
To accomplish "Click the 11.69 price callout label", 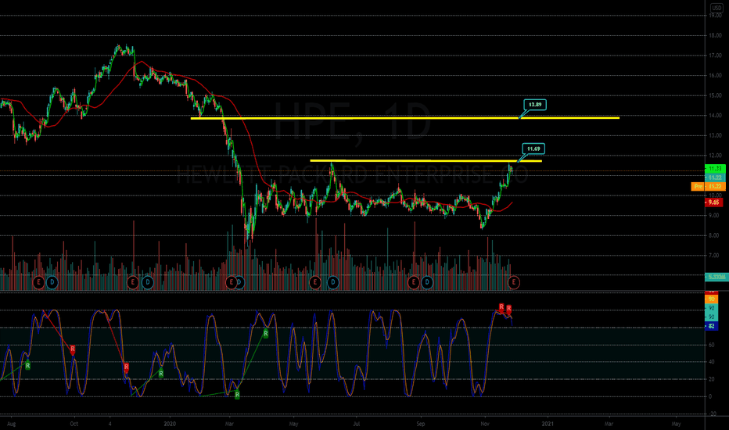I will point(533,149).
